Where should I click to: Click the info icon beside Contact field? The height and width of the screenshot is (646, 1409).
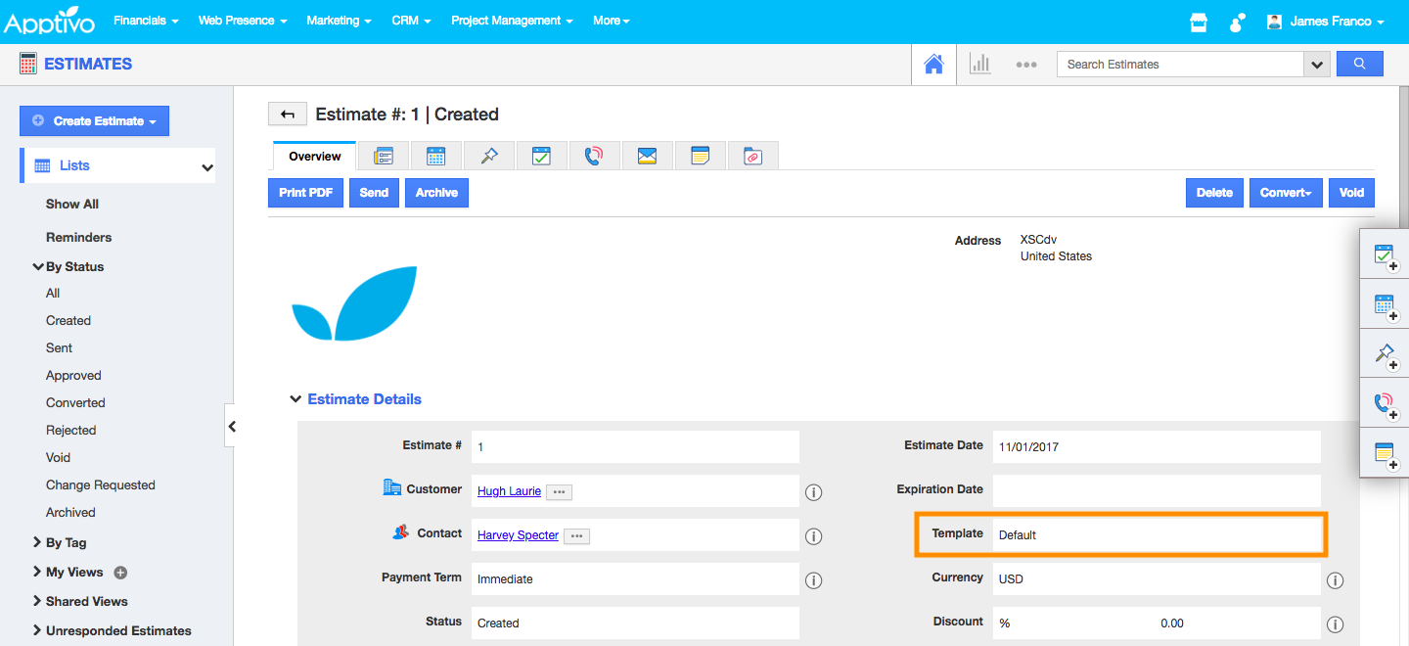point(813,536)
